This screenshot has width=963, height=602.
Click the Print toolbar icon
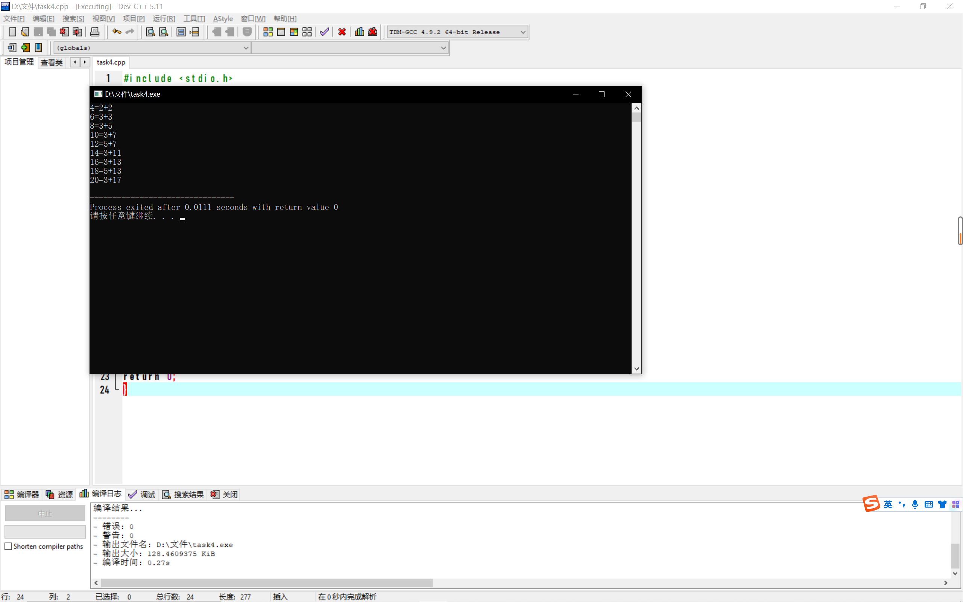95,32
